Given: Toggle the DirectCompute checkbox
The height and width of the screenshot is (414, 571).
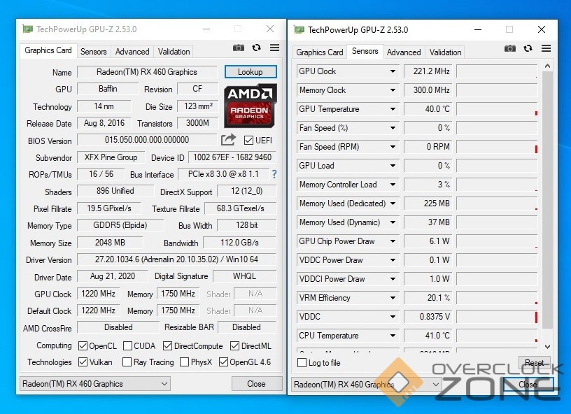Looking at the screenshot, I should click(167, 345).
